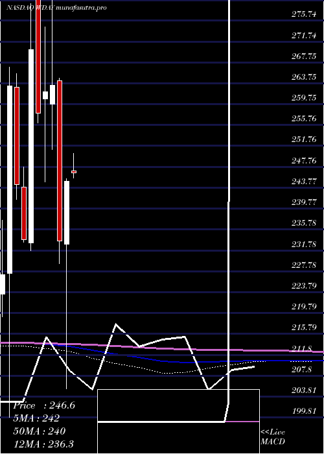Image resolution: width=324 pixels, height=454 pixels.
Task: Click the small red candlestick near 247
Action: (x=74, y=172)
